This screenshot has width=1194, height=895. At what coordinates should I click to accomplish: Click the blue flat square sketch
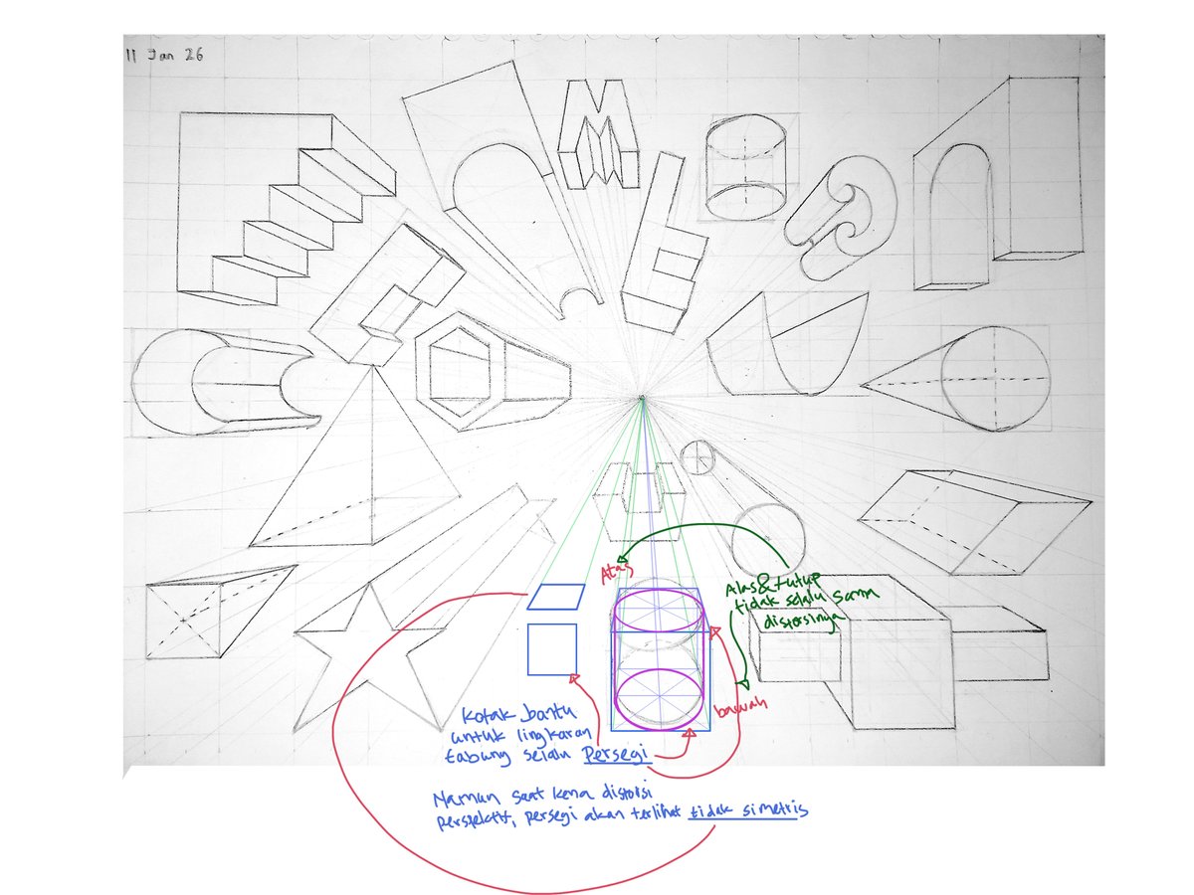552,649
